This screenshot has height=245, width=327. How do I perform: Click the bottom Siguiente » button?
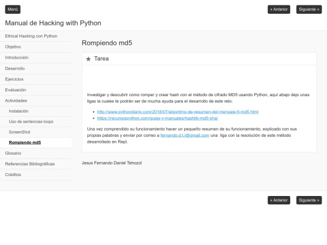point(309,200)
